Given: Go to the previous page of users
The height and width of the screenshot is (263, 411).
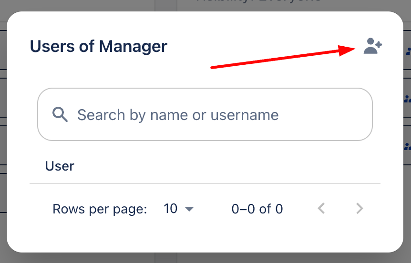Looking at the screenshot, I should (321, 209).
